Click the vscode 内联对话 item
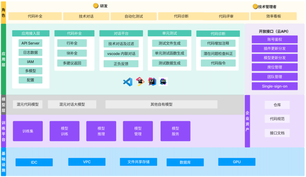The width and height of the screenshot is (306, 177). pos(121,54)
